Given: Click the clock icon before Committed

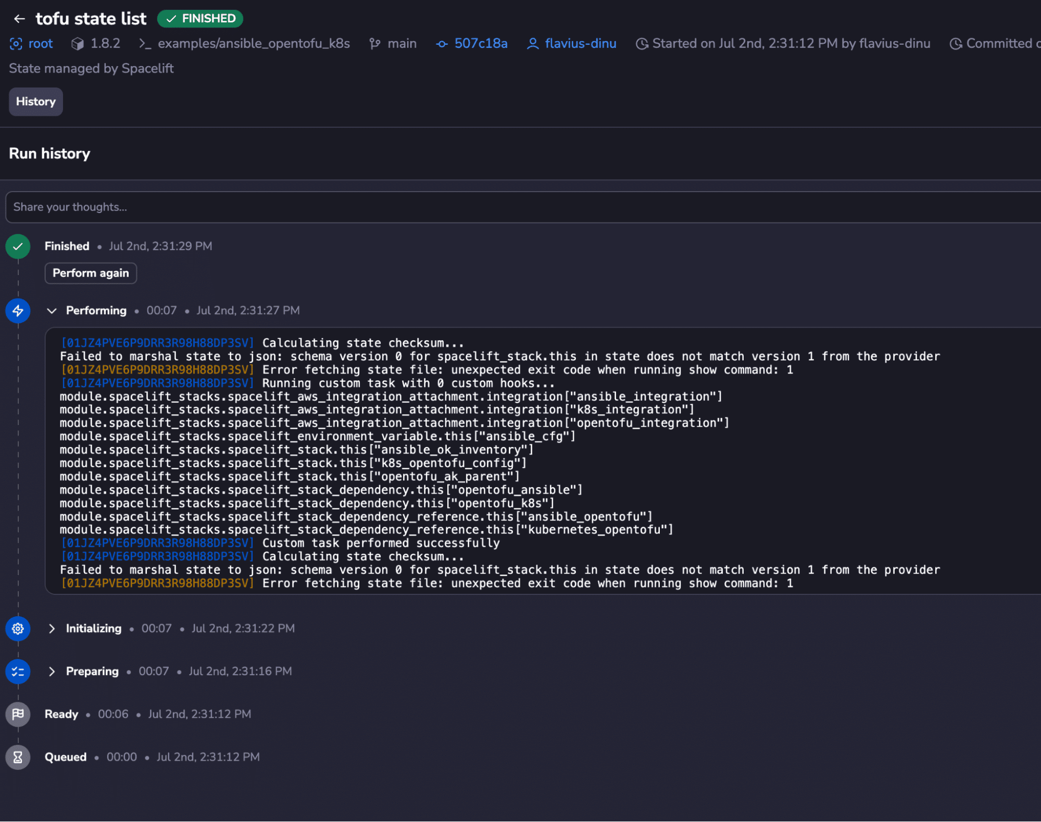Looking at the screenshot, I should [956, 44].
